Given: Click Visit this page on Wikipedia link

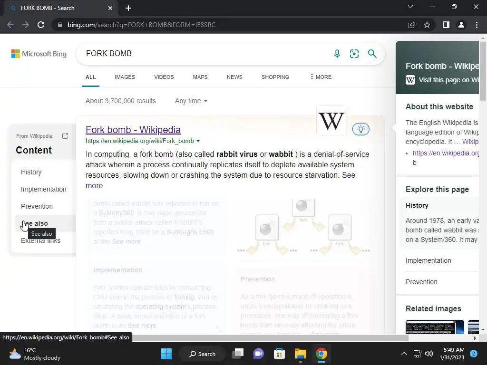Looking at the screenshot, I should click(x=448, y=80).
